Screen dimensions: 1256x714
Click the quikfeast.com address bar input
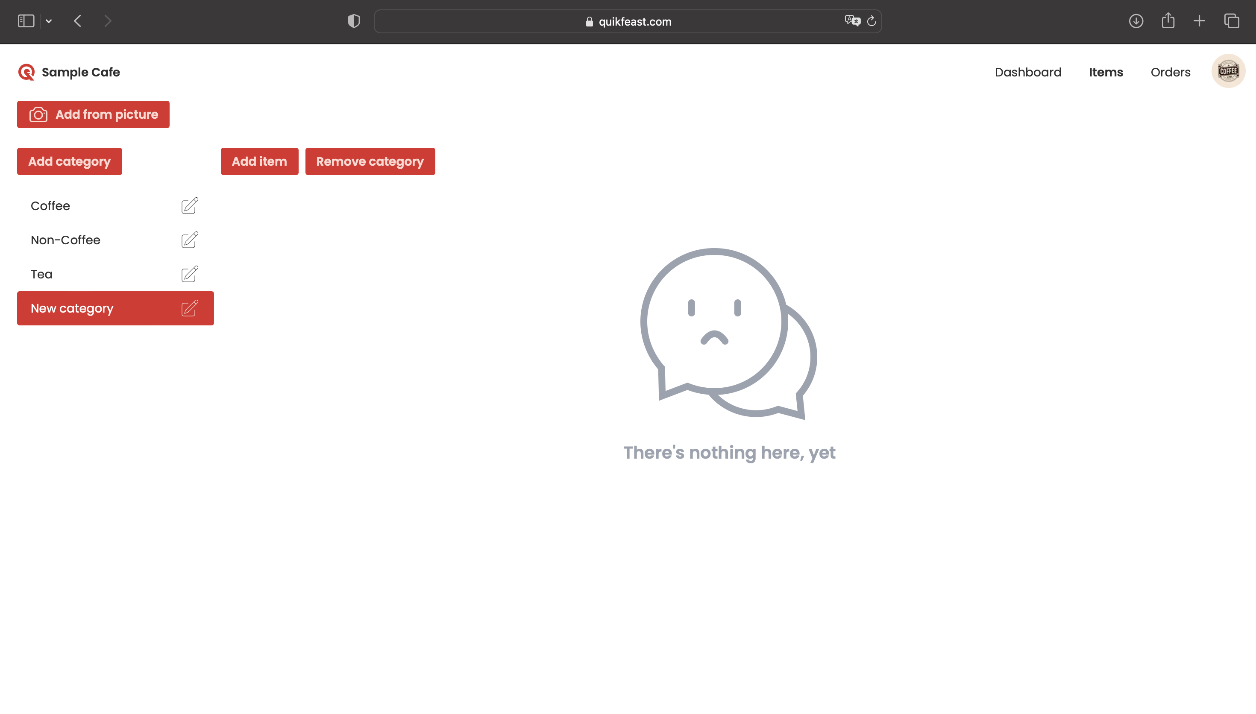tap(628, 21)
